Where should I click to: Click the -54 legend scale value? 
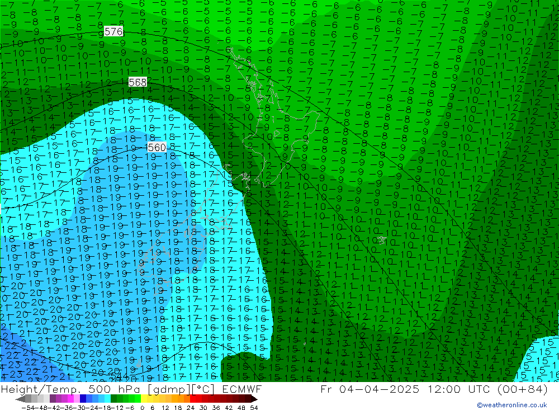coord(28,408)
